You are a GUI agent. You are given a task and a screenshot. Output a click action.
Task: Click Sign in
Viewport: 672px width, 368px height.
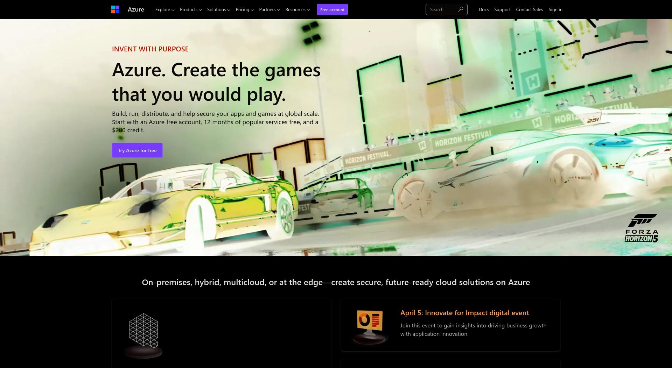click(555, 9)
